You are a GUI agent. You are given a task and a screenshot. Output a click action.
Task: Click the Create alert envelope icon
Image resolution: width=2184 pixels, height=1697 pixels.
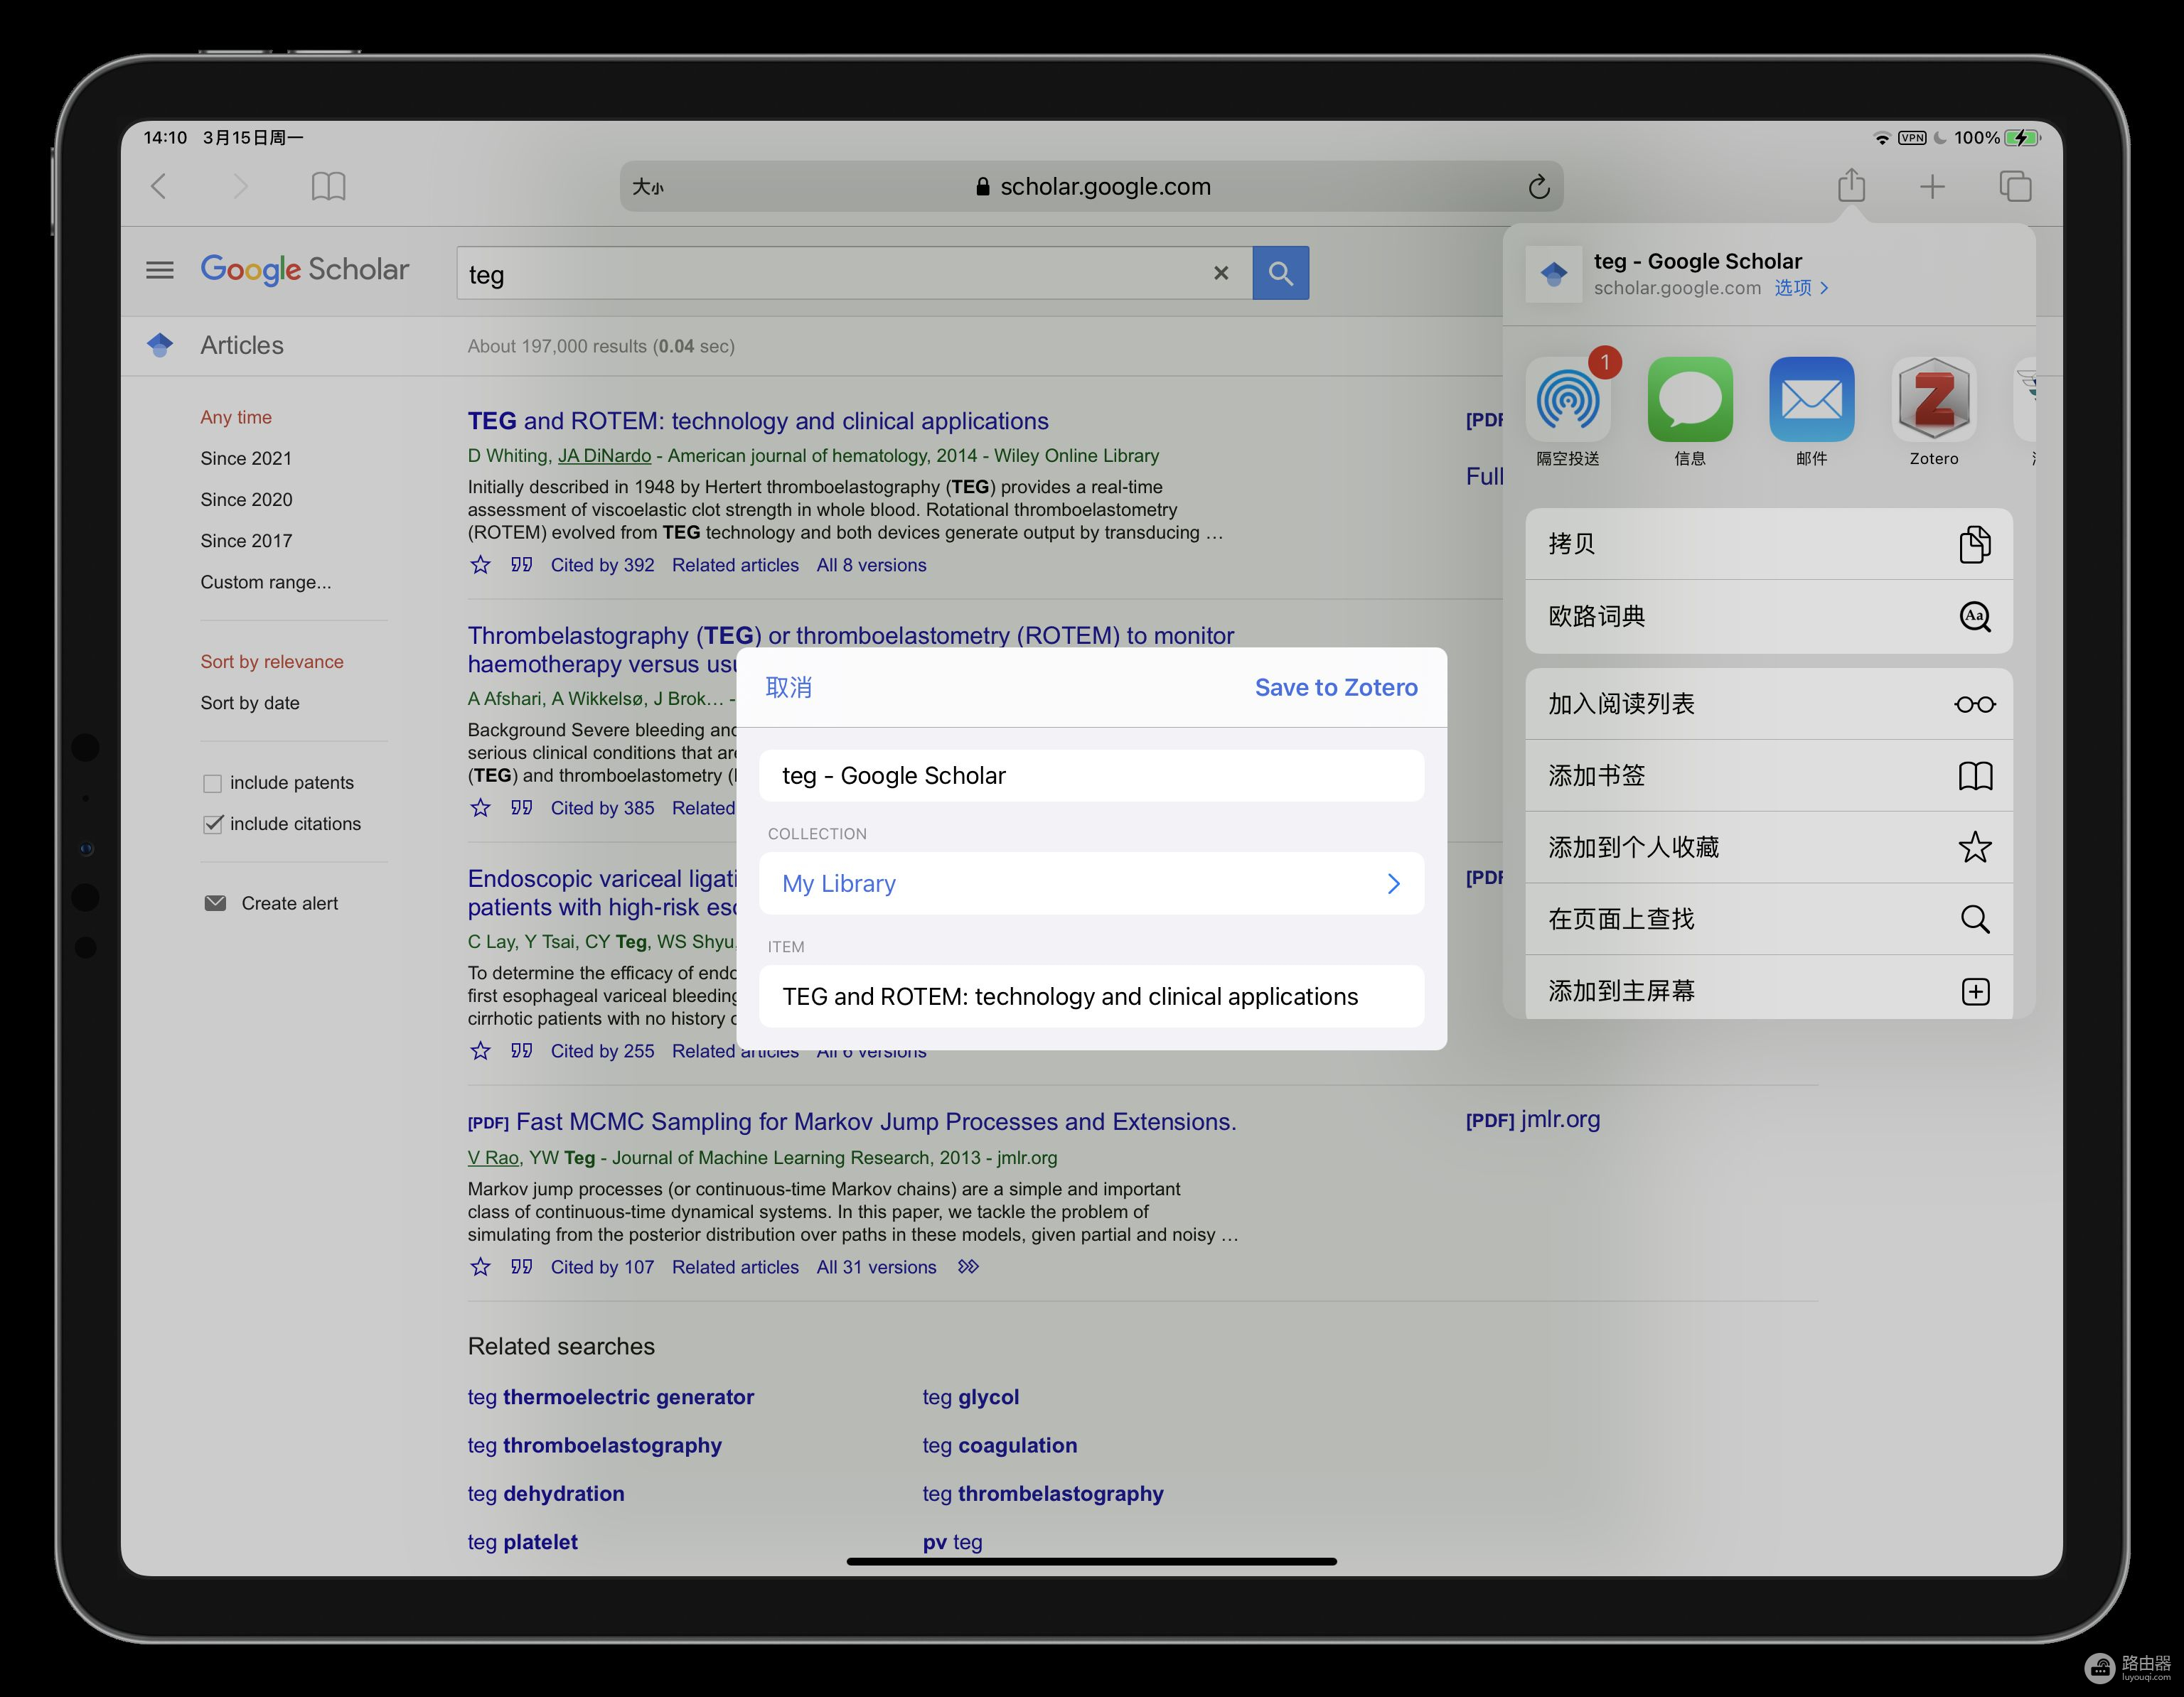pos(215,903)
